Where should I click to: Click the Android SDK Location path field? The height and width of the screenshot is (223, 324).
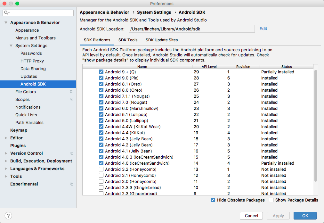point(191,29)
